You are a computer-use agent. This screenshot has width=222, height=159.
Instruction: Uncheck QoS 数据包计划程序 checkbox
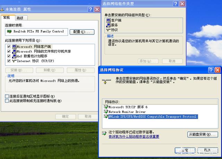point(9,56)
